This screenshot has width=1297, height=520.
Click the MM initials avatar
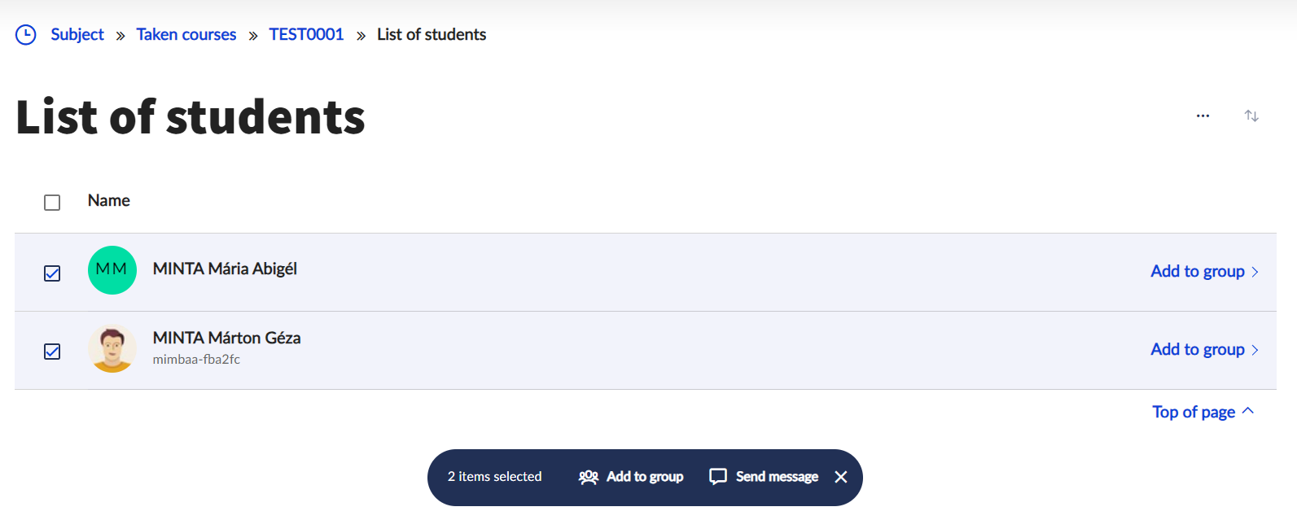[x=112, y=270]
